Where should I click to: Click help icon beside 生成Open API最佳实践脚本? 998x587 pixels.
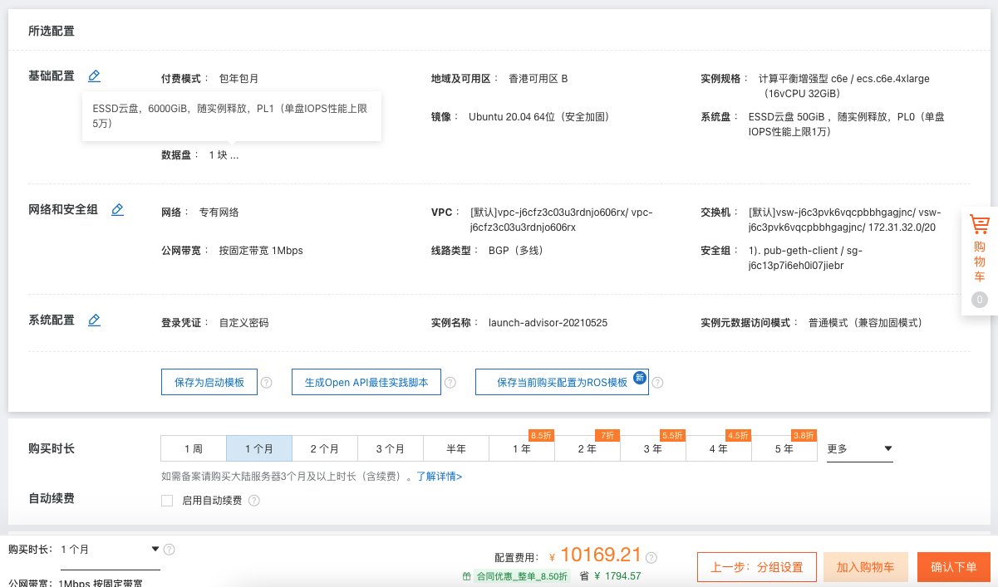click(450, 383)
